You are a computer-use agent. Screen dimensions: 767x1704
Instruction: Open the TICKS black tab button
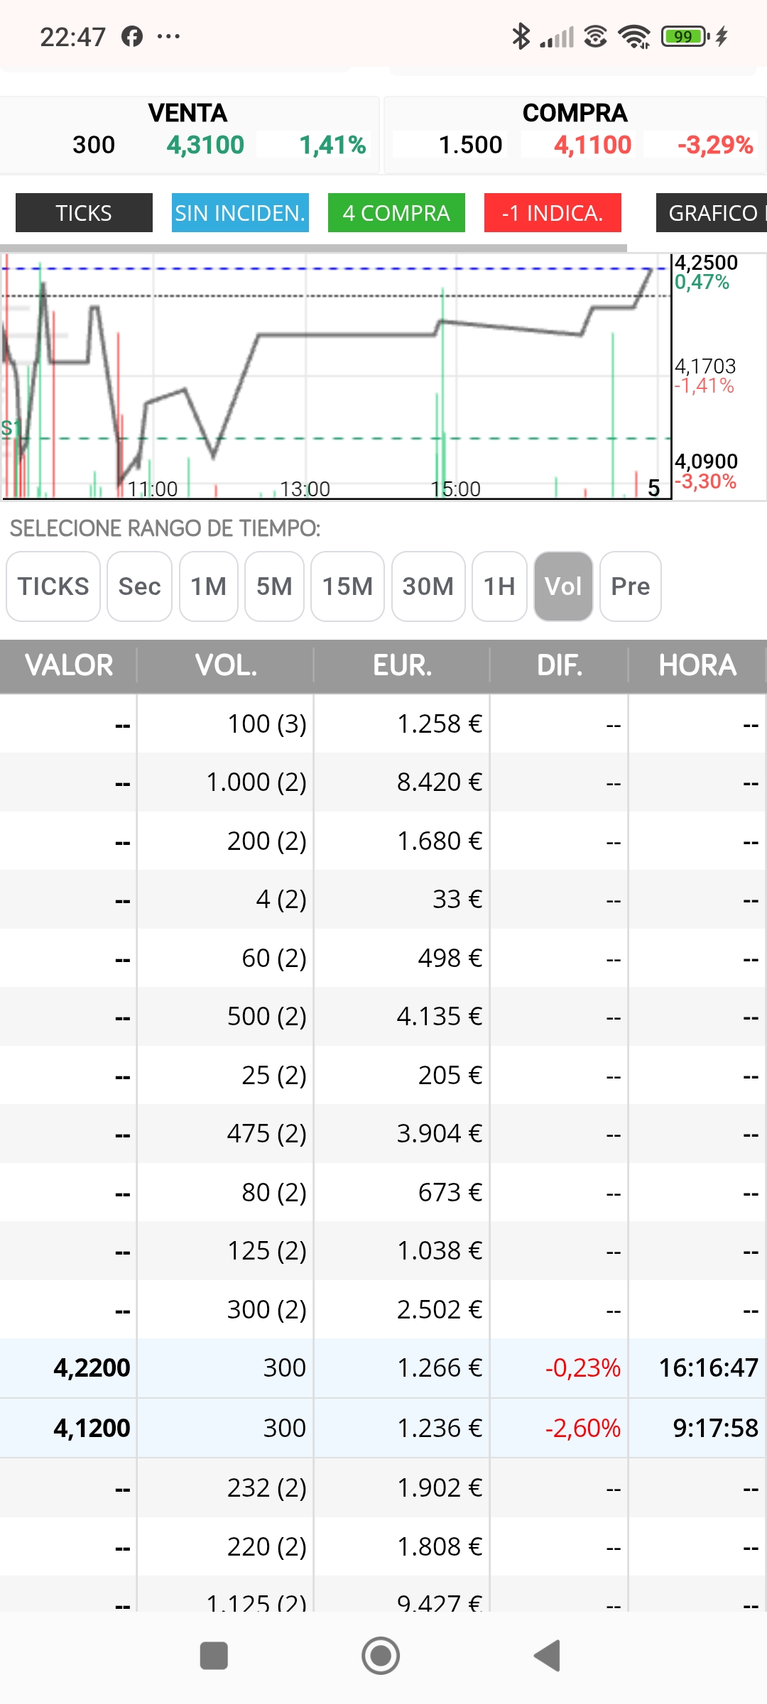(84, 212)
